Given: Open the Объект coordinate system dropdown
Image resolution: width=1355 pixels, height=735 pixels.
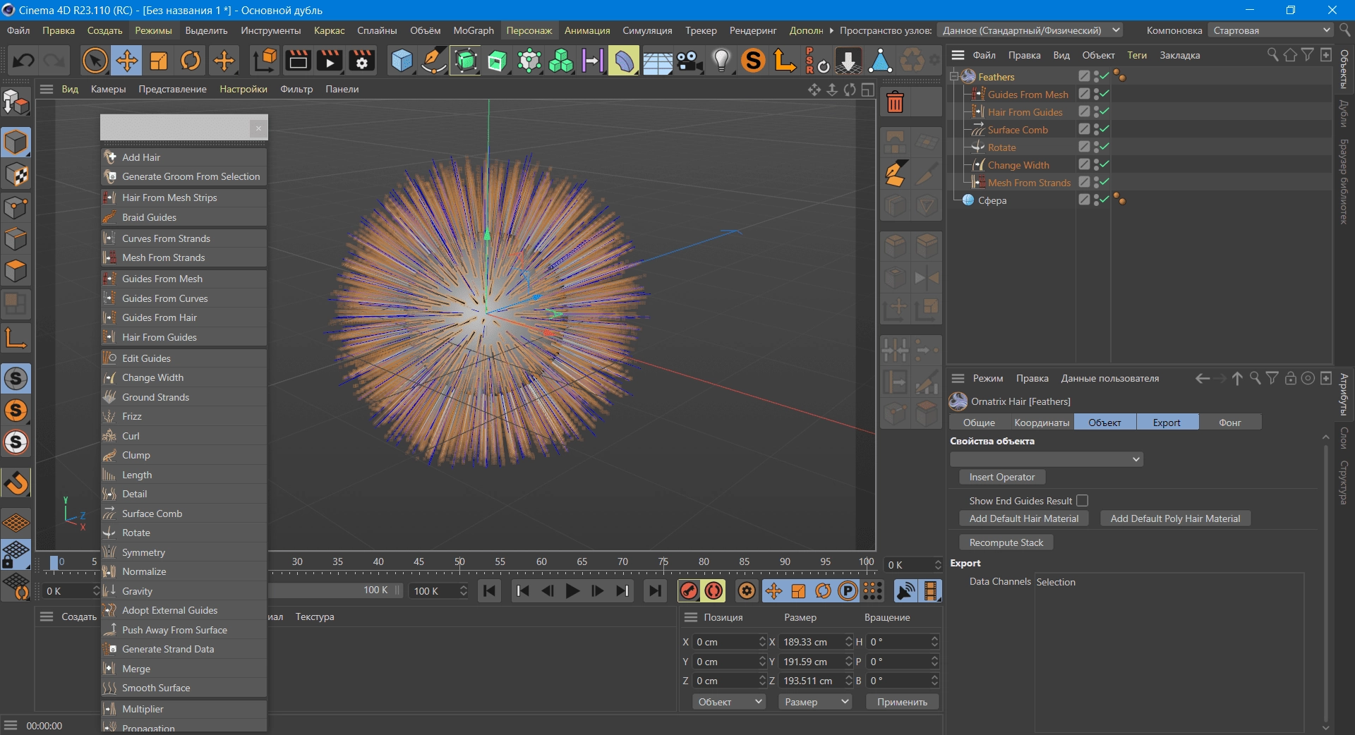Looking at the screenshot, I should pyautogui.click(x=730, y=702).
